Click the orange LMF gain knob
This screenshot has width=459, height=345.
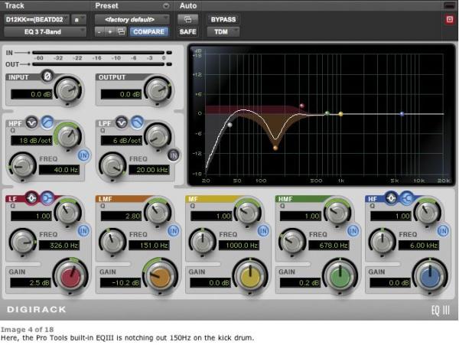[x=159, y=278]
